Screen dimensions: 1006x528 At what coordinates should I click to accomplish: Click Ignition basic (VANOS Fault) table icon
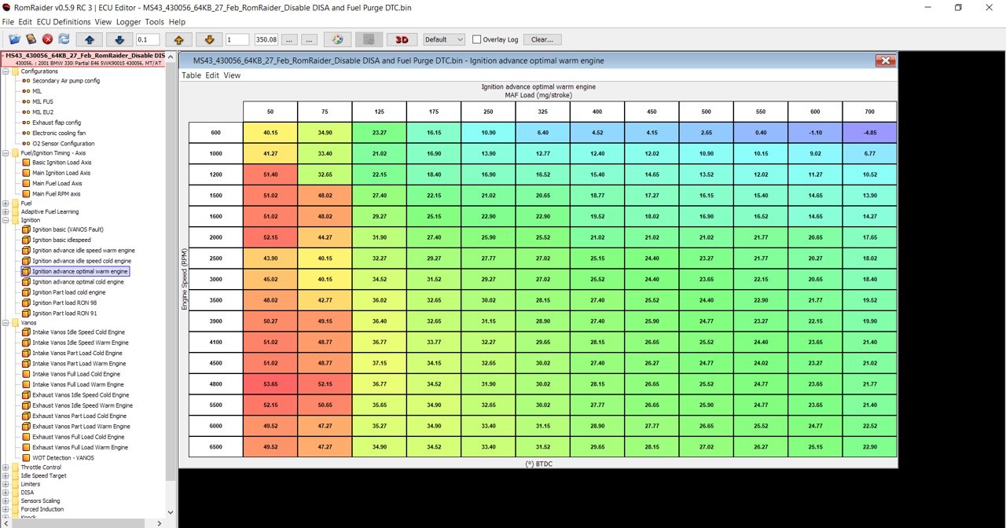[x=26, y=230]
